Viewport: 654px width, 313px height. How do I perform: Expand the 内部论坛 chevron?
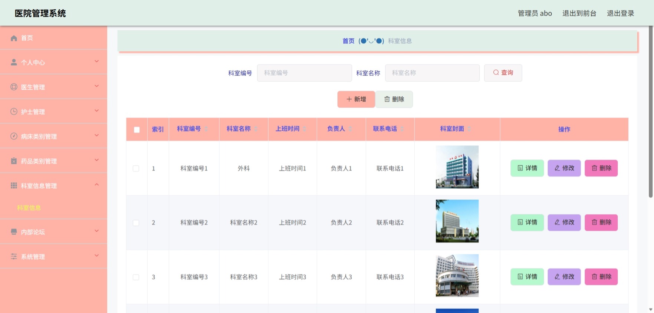tap(96, 231)
